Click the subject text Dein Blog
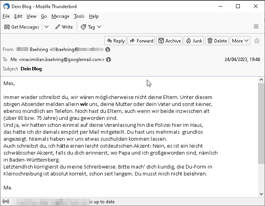 pos(31,69)
